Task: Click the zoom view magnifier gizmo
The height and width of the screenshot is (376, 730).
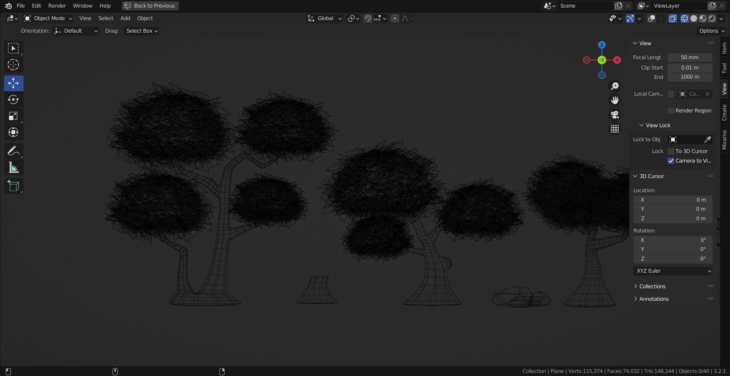Action: (615, 86)
